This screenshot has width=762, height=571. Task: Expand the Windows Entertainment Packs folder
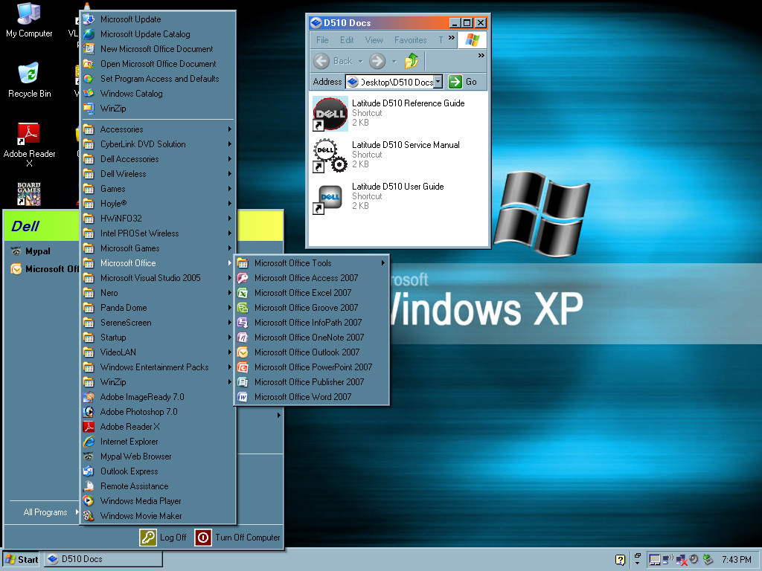point(158,367)
